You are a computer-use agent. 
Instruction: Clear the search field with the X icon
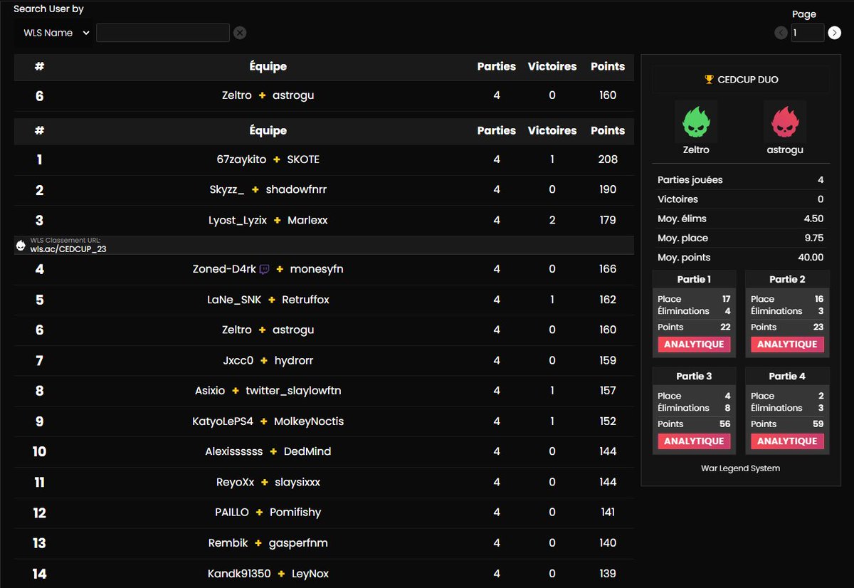240,33
